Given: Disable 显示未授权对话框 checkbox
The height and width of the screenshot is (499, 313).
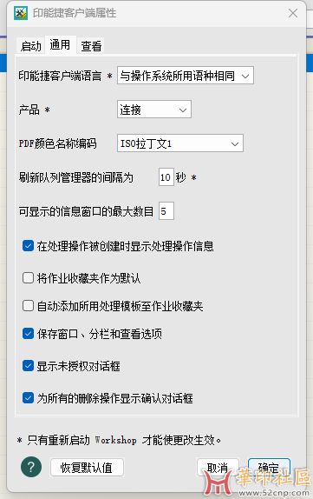Looking at the screenshot, I should [28, 366].
